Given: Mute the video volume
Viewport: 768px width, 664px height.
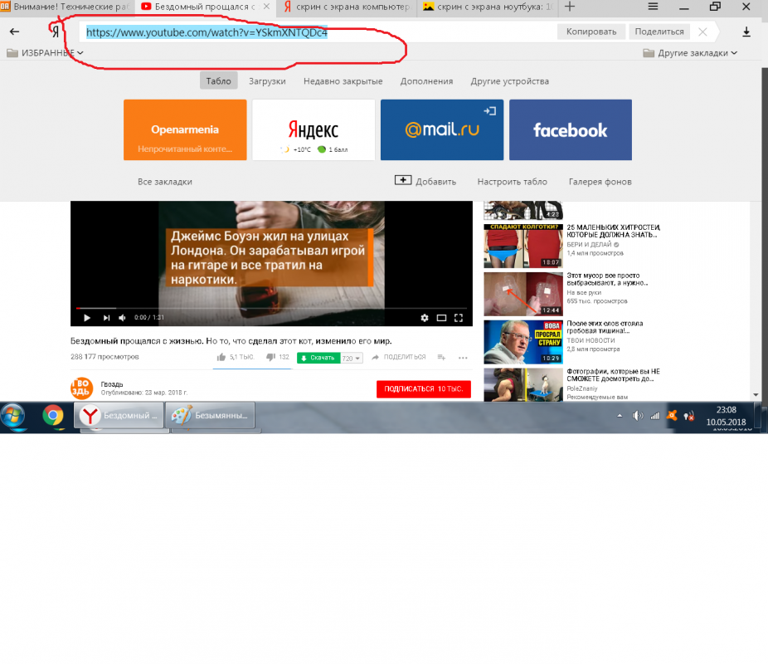Looking at the screenshot, I should [x=122, y=318].
